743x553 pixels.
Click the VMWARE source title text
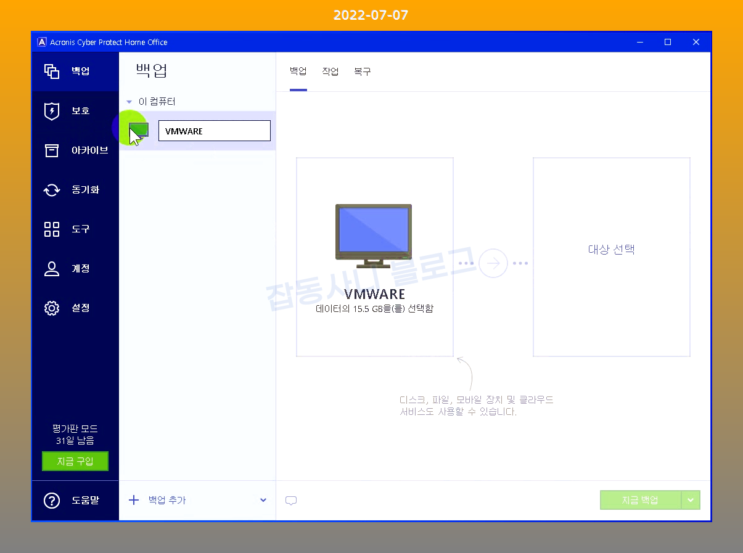(375, 294)
